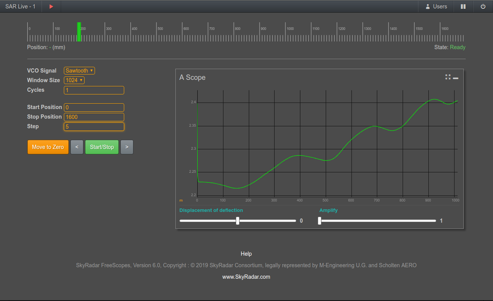The height and width of the screenshot is (301, 493).
Task: Click the State: Ready status text
Action: pos(450,47)
